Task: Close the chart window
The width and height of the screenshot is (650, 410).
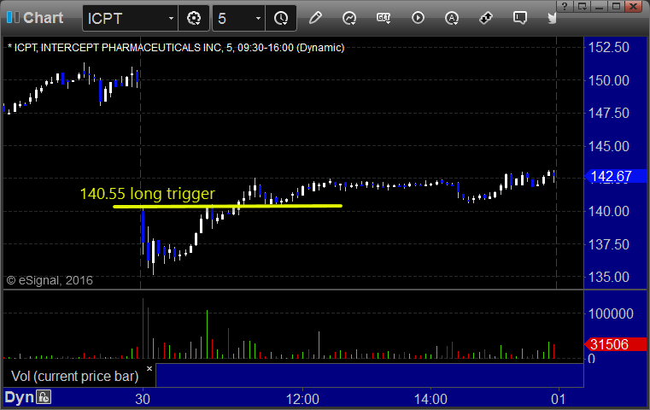Action: pyautogui.click(x=634, y=6)
